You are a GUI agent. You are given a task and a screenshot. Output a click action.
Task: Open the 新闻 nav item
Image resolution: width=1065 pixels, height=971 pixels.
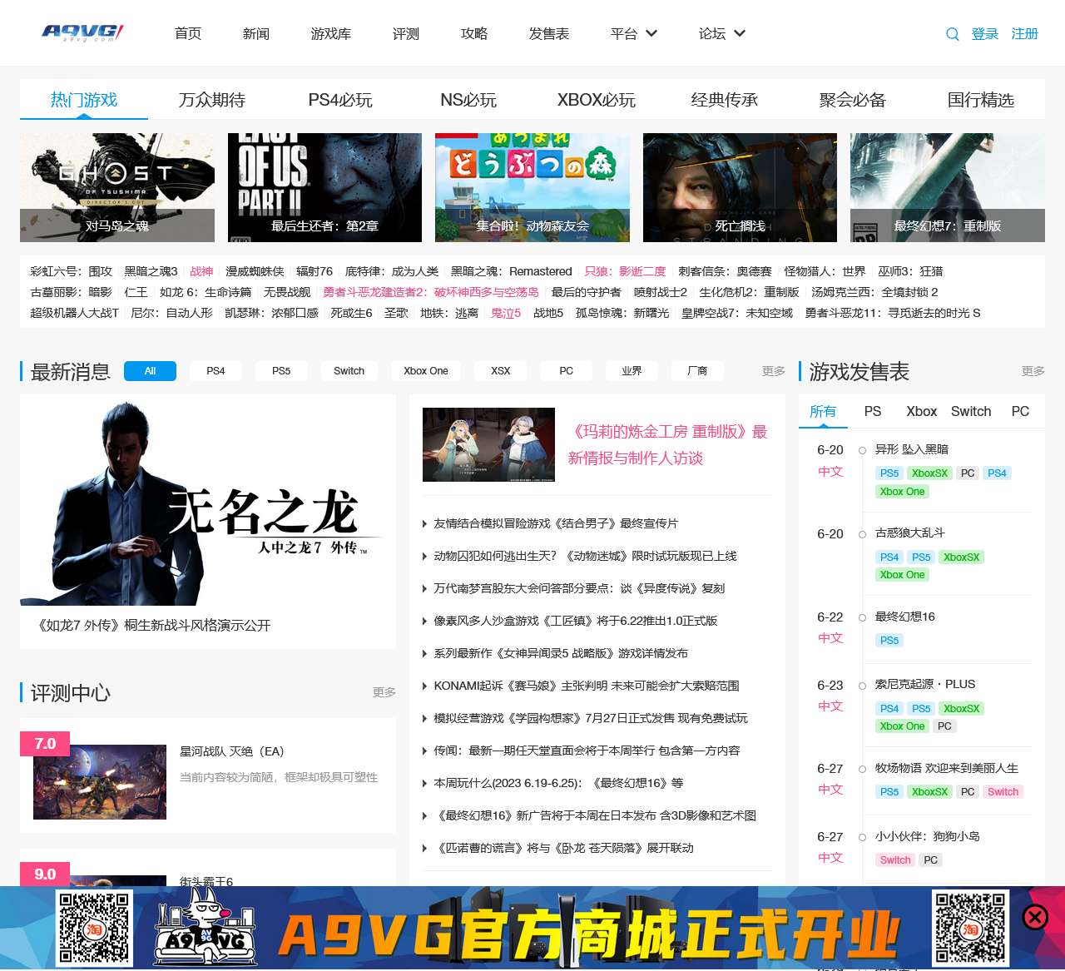click(x=256, y=34)
